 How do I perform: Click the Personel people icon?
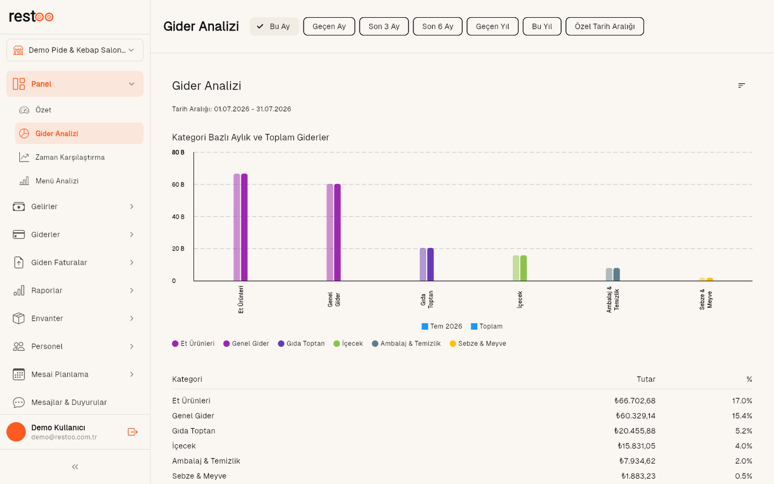[19, 346]
